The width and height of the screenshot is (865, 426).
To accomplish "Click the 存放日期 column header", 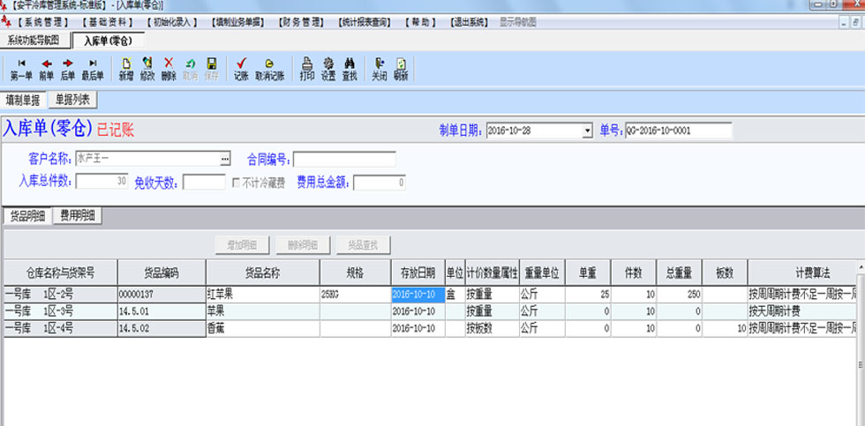I will point(418,273).
